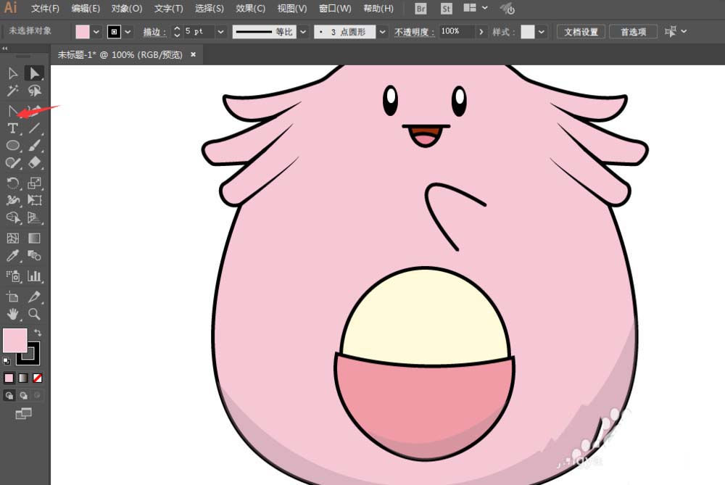Open Adobe Stock via St icon

(446, 8)
